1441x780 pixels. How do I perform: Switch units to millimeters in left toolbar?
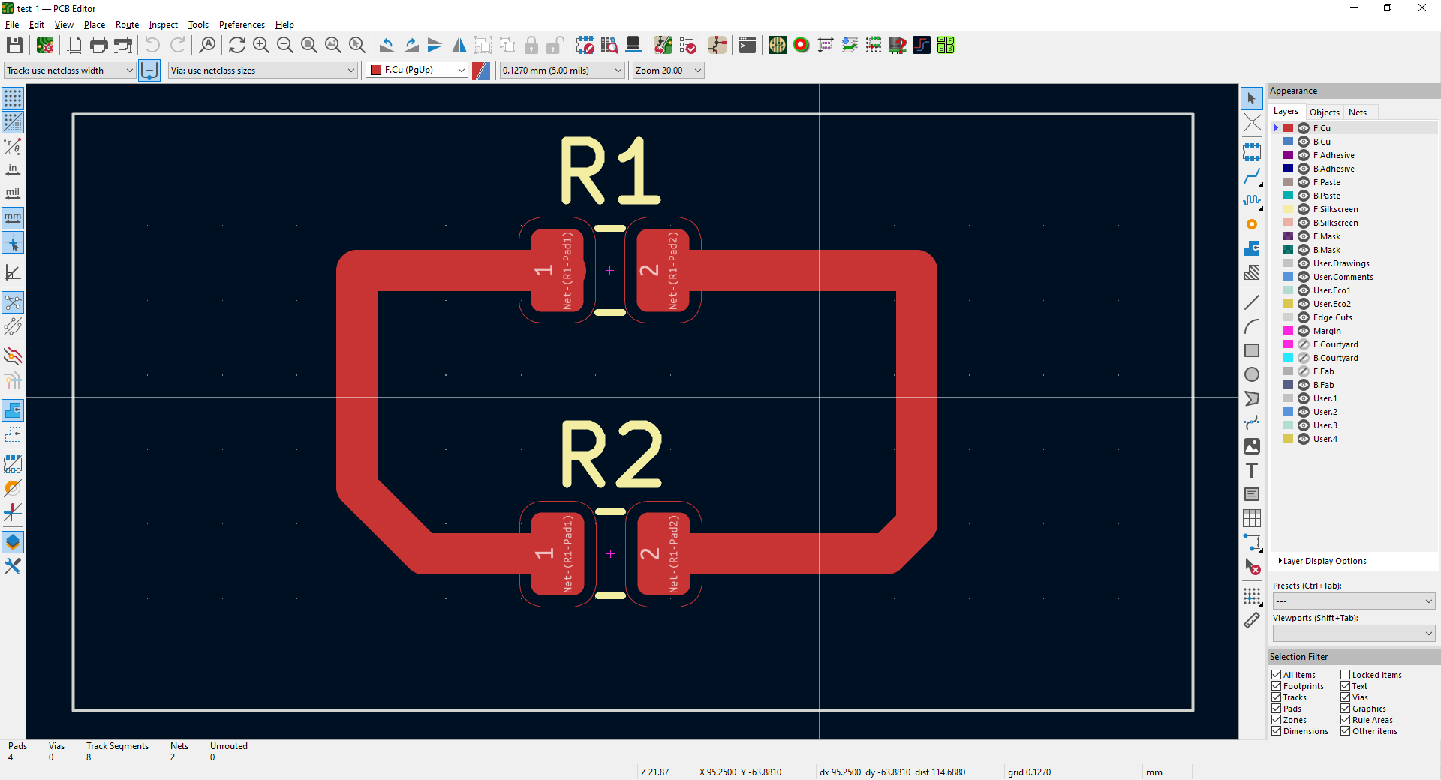point(13,218)
